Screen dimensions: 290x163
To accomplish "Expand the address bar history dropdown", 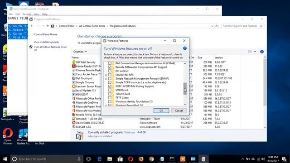I will (x=212, y=26).
